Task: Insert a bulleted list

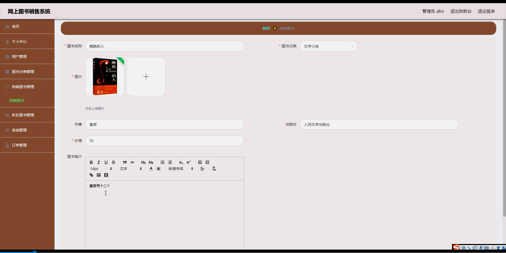Action: (170, 162)
